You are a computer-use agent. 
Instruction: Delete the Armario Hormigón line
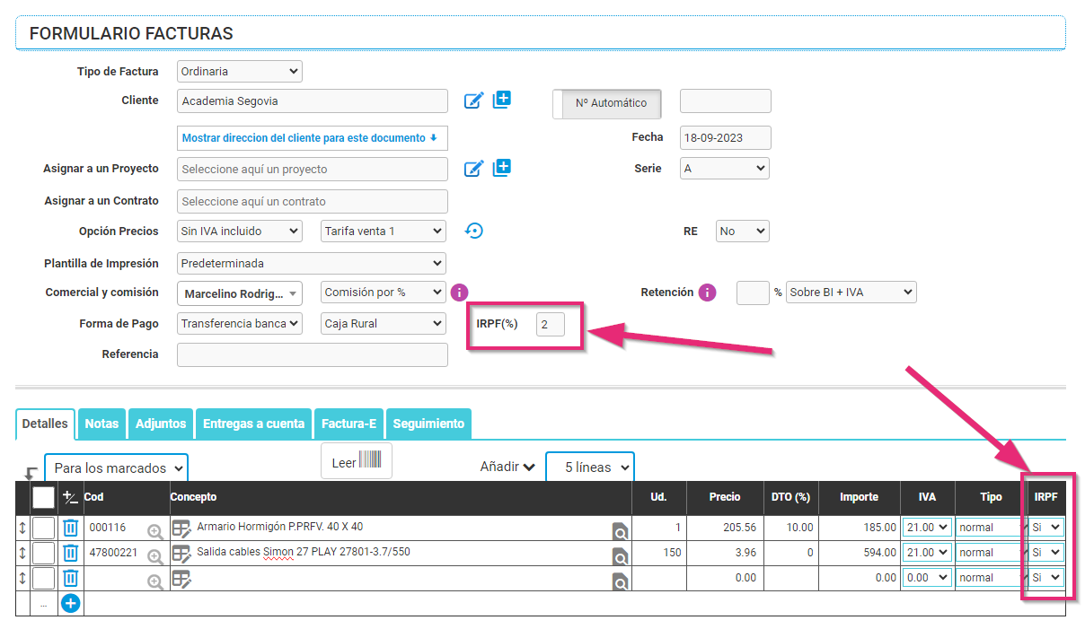coord(70,528)
